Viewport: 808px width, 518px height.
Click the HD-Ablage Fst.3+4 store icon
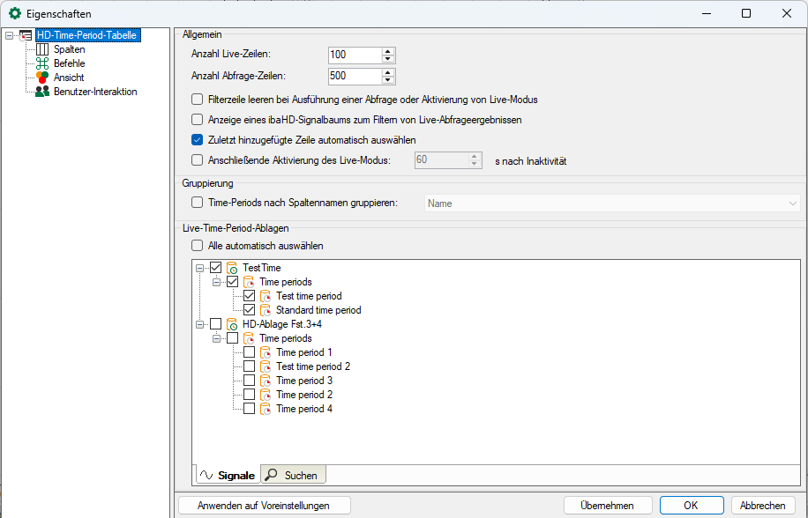coord(233,324)
